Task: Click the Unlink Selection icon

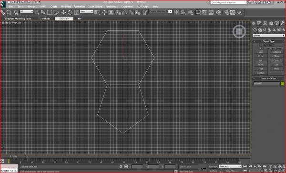Action: [9, 12]
